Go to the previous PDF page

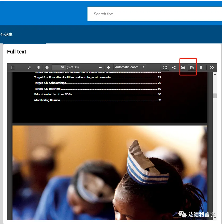pos(39,67)
